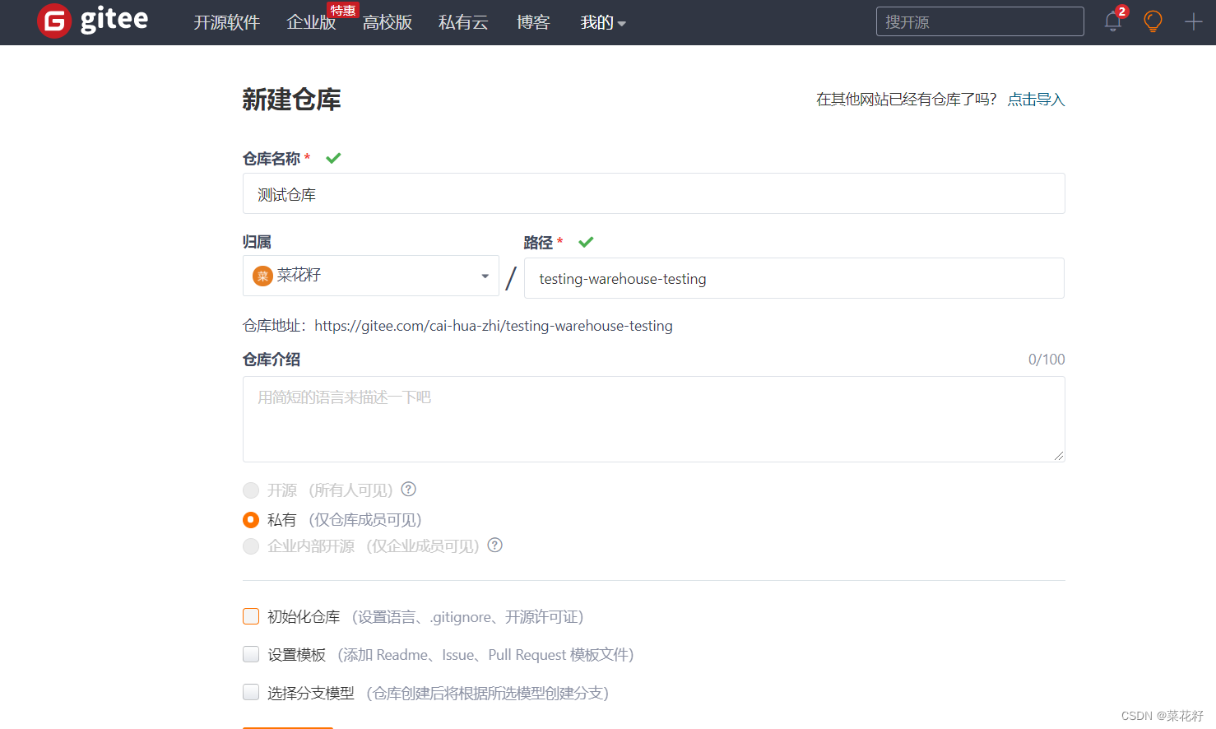1216x729 pixels.
Task: Select the 私有 radio option
Action: click(x=251, y=520)
